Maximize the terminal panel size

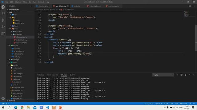pos(190,75)
